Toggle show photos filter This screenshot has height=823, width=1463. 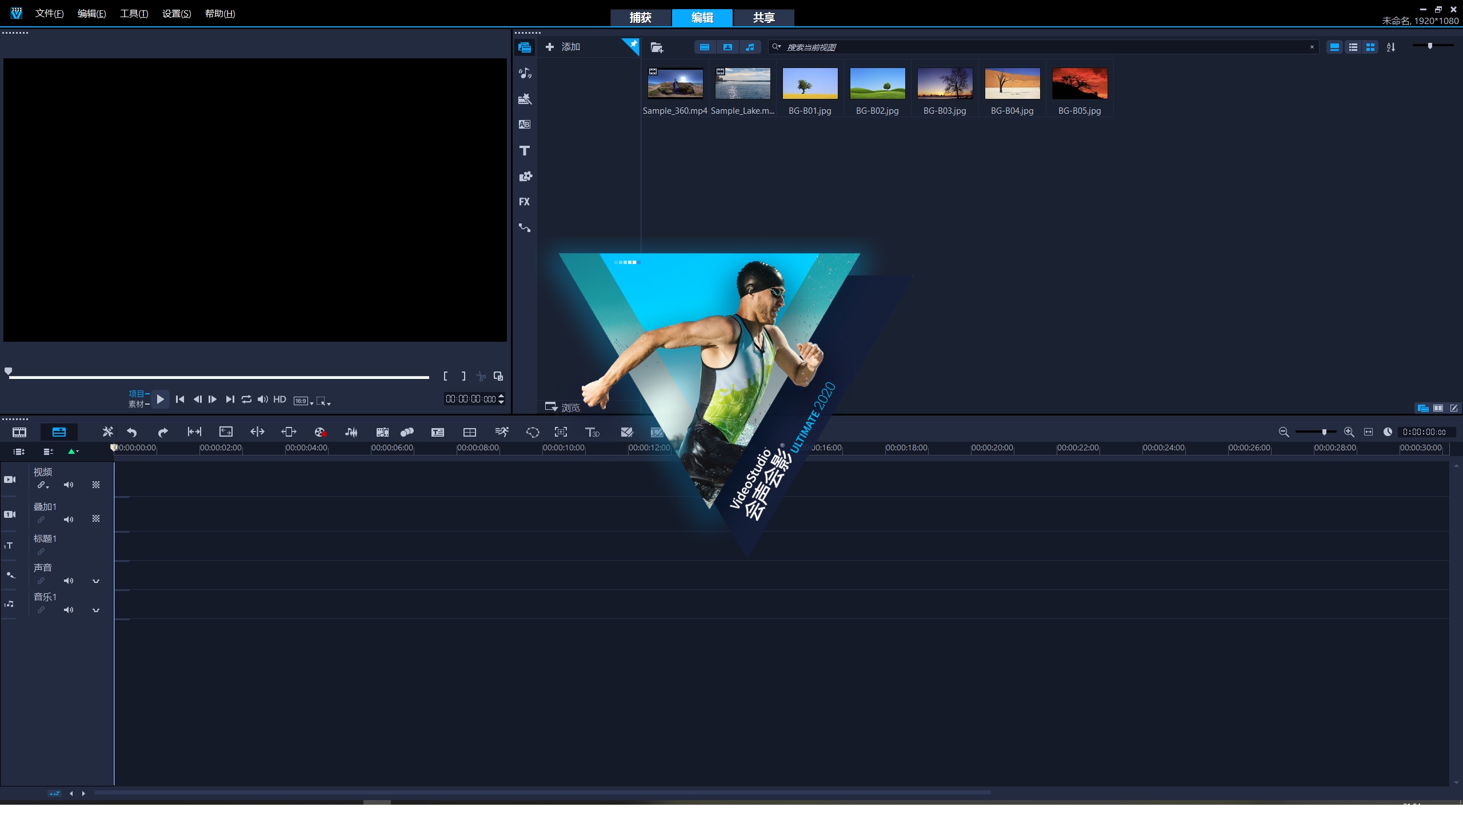point(727,47)
